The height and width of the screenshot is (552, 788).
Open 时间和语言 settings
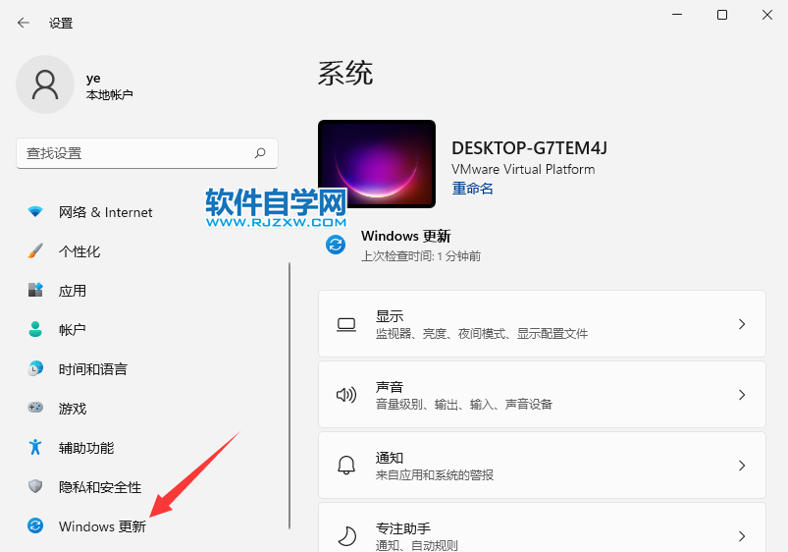coord(93,369)
